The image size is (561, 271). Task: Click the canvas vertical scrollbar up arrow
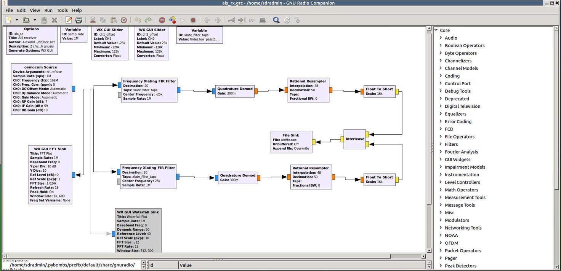(429, 29)
